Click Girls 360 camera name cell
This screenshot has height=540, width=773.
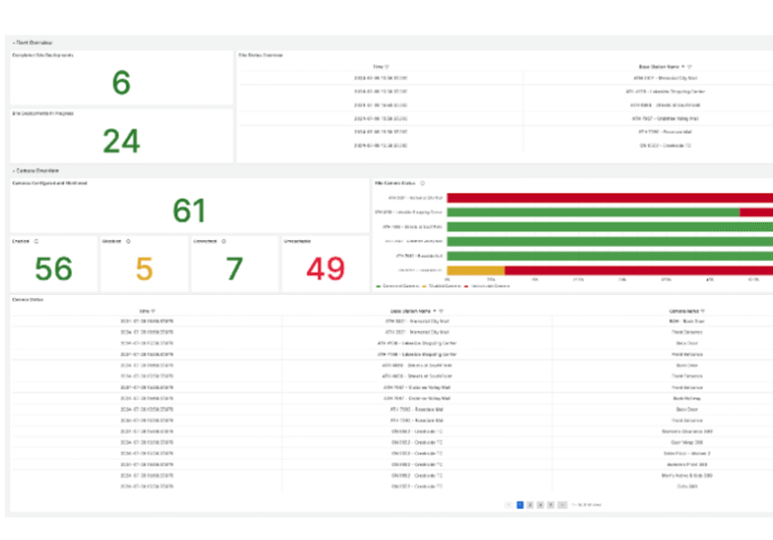click(x=687, y=486)
